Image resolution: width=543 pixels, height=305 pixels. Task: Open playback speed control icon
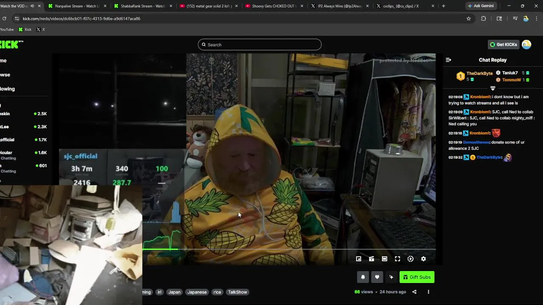coord(410,259)
